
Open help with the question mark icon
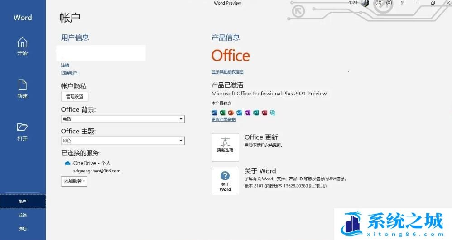click(402, 3)
